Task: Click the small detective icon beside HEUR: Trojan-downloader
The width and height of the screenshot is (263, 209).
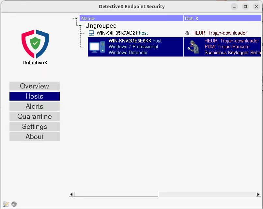Action: pos(187,33)
